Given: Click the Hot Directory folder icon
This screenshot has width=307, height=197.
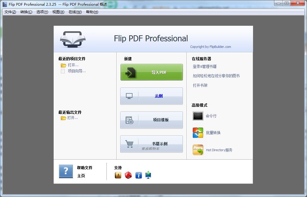Looking at the screenshot, I should point(198,150).
